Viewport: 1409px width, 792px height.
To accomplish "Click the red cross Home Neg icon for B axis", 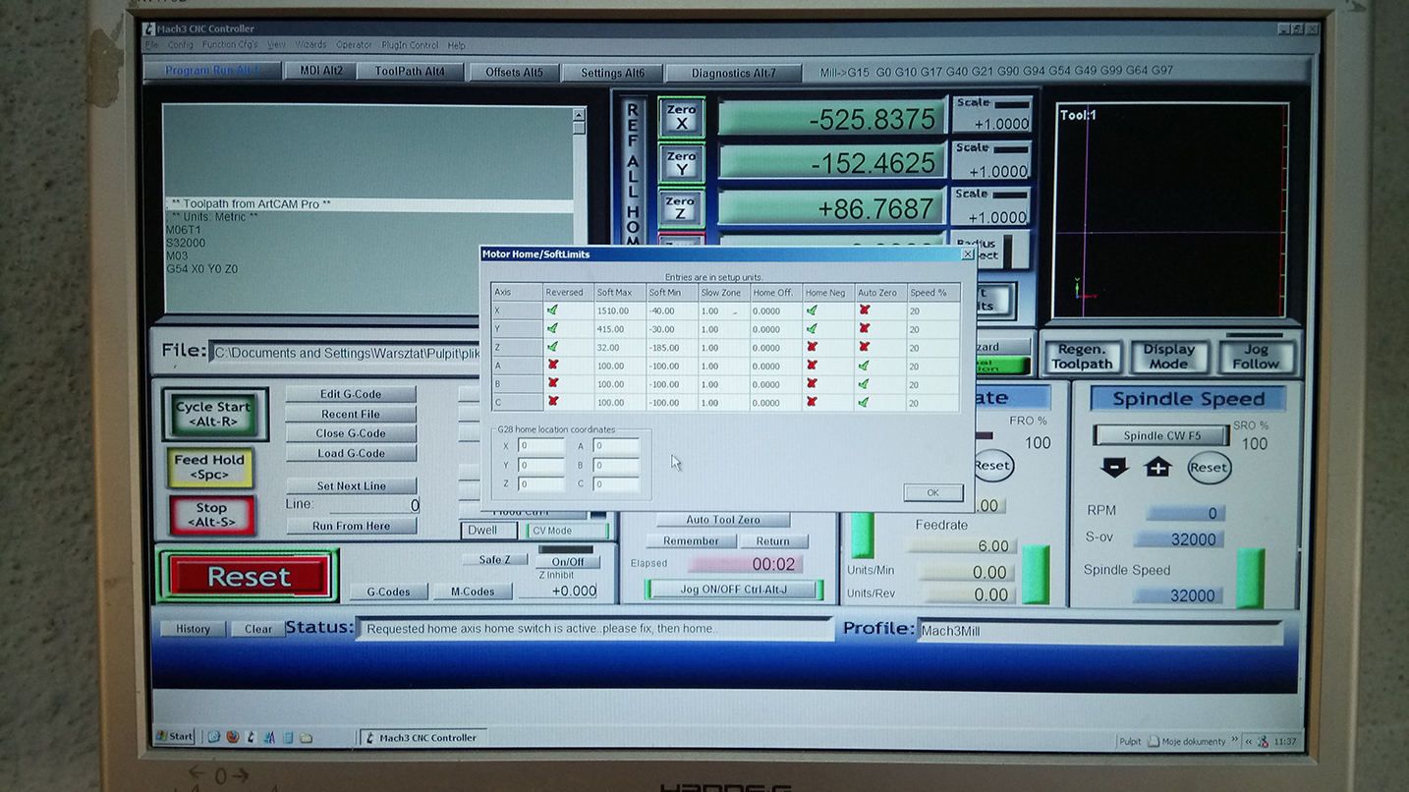I will [x=812, y=383].
